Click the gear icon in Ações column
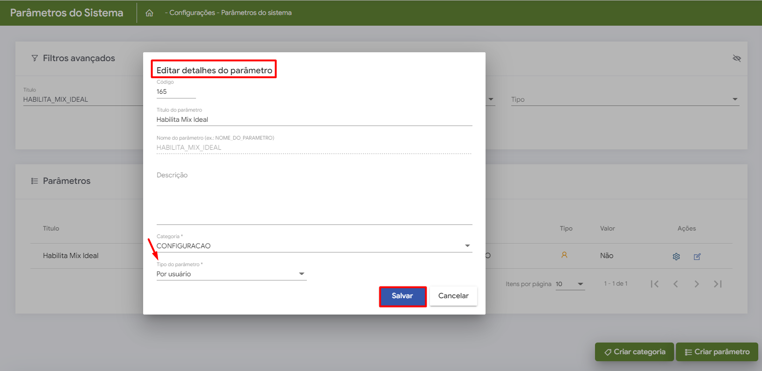The width and height of the screenshot is (762, 371). [676, 256]
